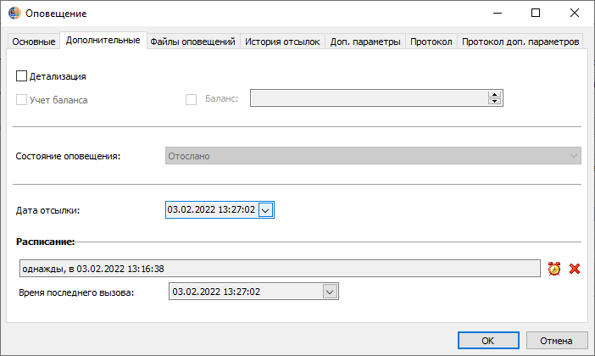Open the Время последнего вызова dropdown
Image resolution: width=595 pixels, height=356 pixels.
tap(330, 292)
